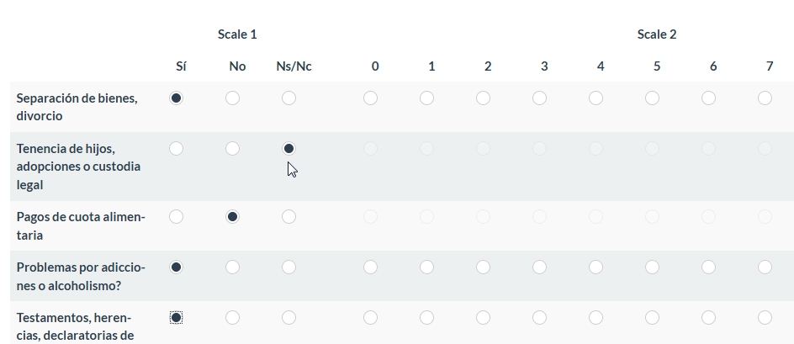794x344 pixels.
Task: Rate Problemas por adicciones as 6
Action: coord(708,267)
